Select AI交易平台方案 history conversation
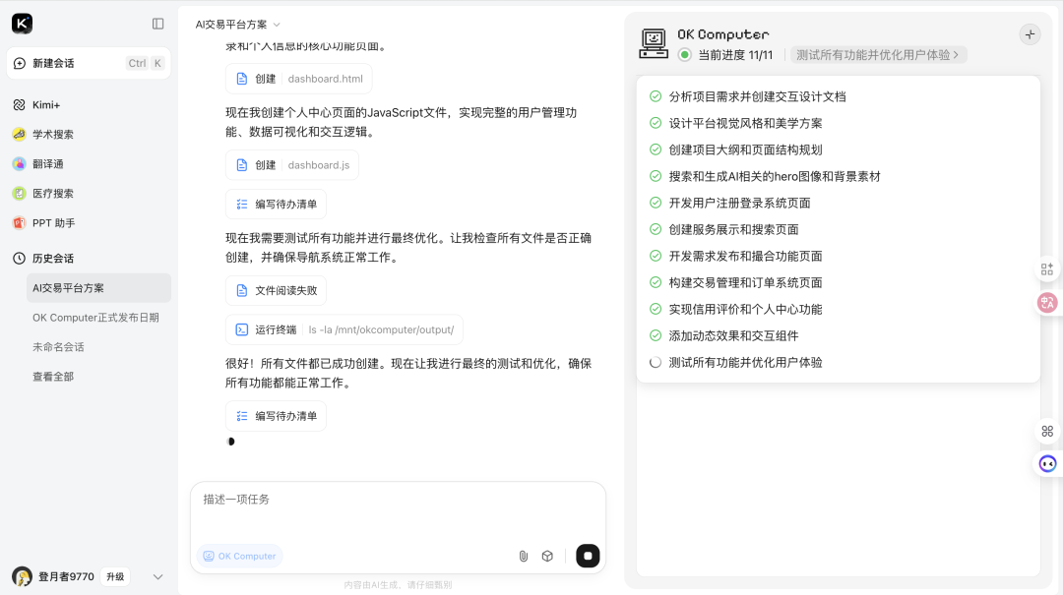1063x595 pixels. (x=98, y=288)
